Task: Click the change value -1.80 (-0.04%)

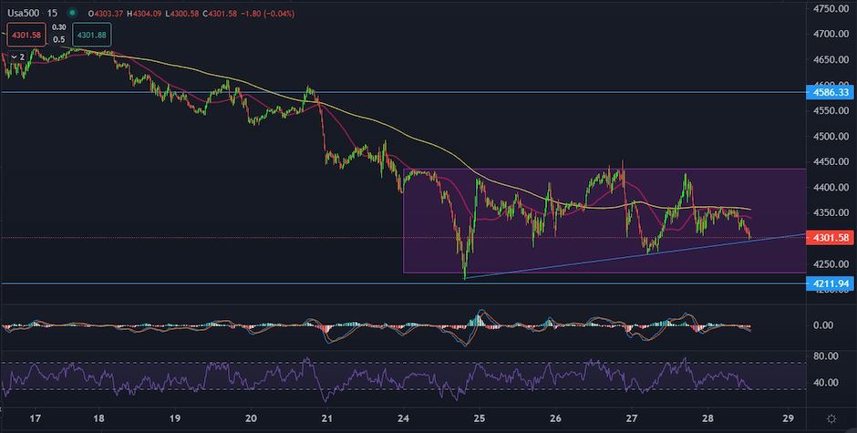Action: [267, 14]
